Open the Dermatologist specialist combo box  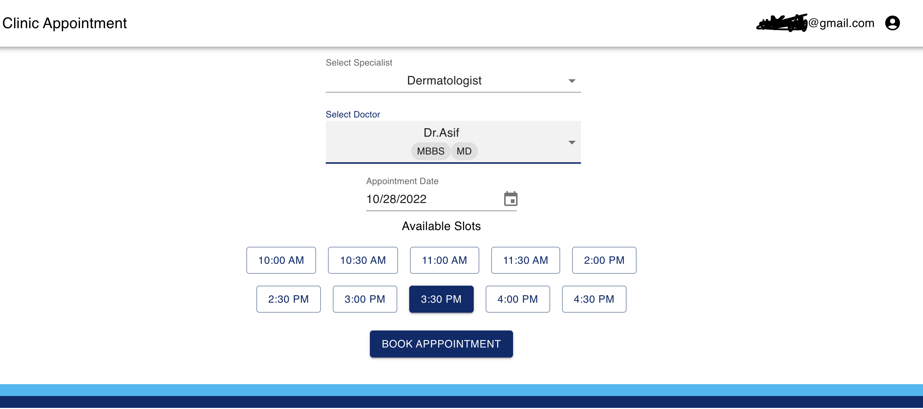click(444, 81)
